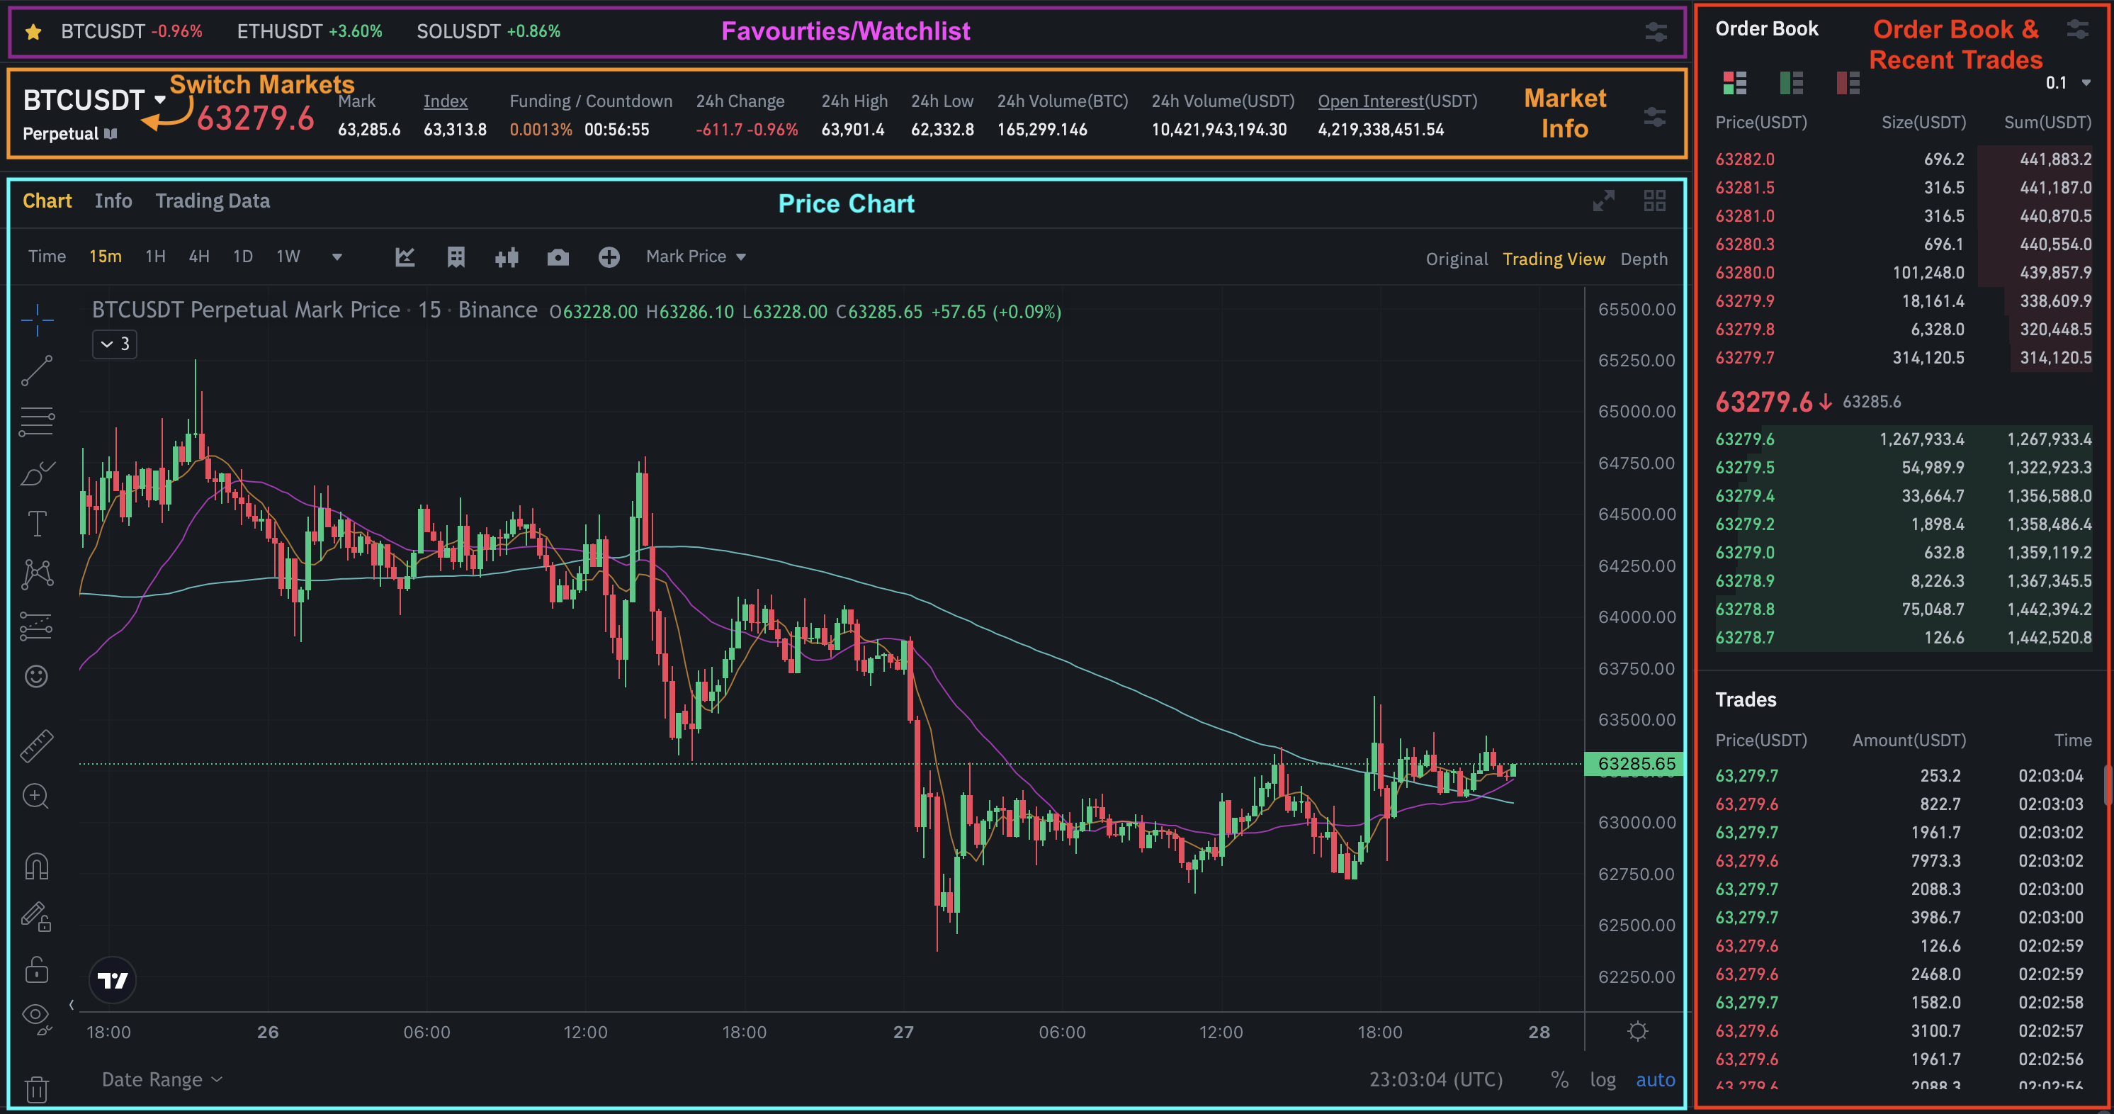
Task: Switch chart to Original view
Action: [x=1456, y=259]
